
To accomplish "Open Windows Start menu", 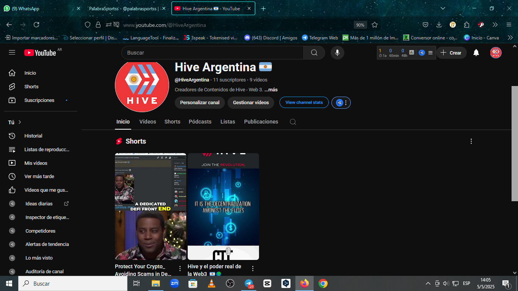I will coord(9,283).
